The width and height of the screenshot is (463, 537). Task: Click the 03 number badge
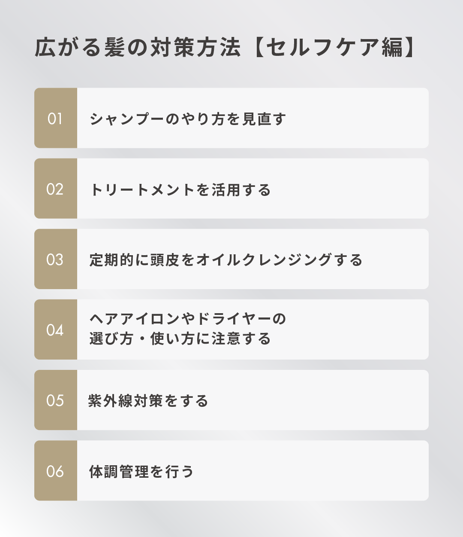(55, 259)
